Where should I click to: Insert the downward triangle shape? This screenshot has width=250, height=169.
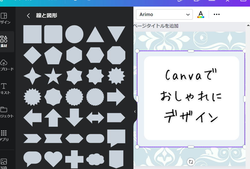(x=116, y=34)
